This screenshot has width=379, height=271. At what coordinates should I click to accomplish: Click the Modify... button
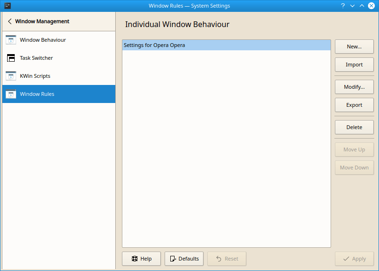(x=354, y=87)
